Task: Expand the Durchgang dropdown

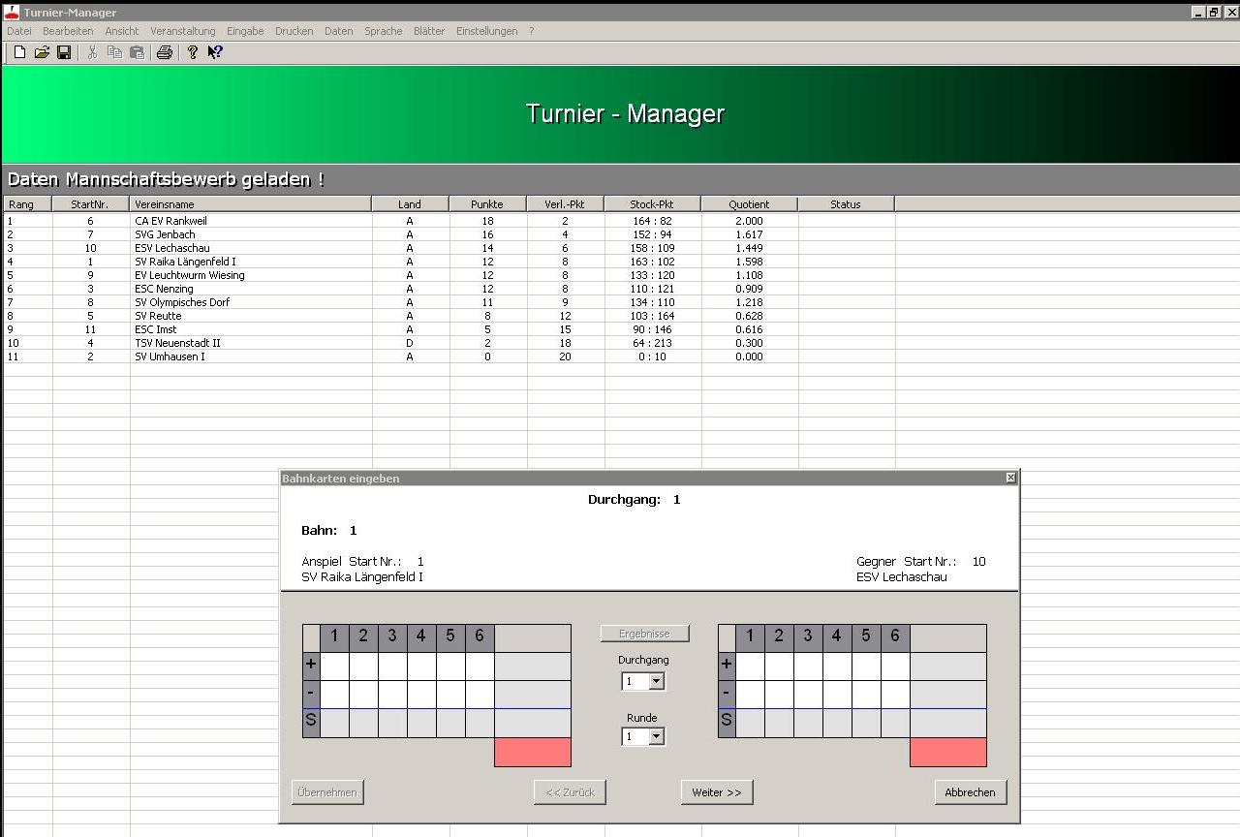Action: click(657, 681)
